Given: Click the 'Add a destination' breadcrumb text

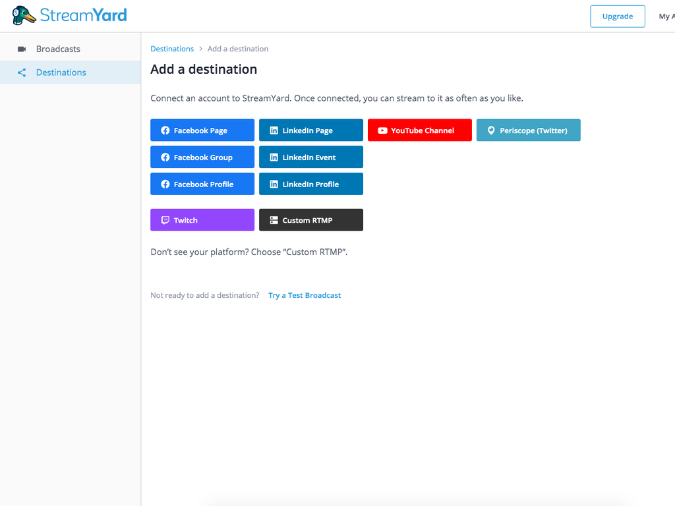Looking at the screenshot, I should (238, 49).
